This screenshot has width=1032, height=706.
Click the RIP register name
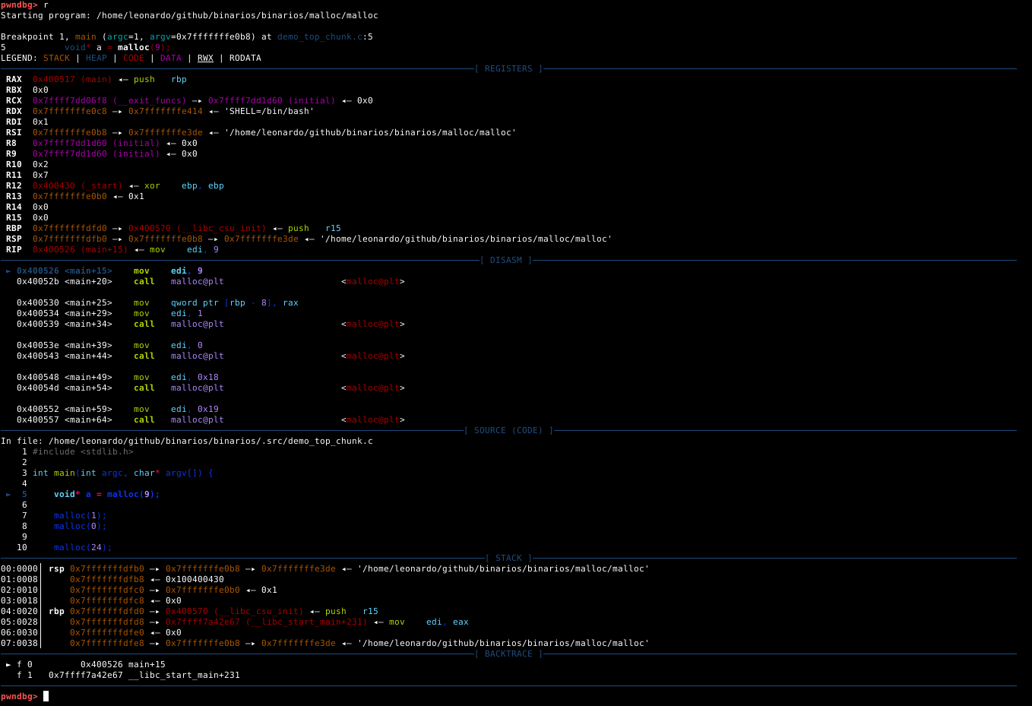click(14, 250)
